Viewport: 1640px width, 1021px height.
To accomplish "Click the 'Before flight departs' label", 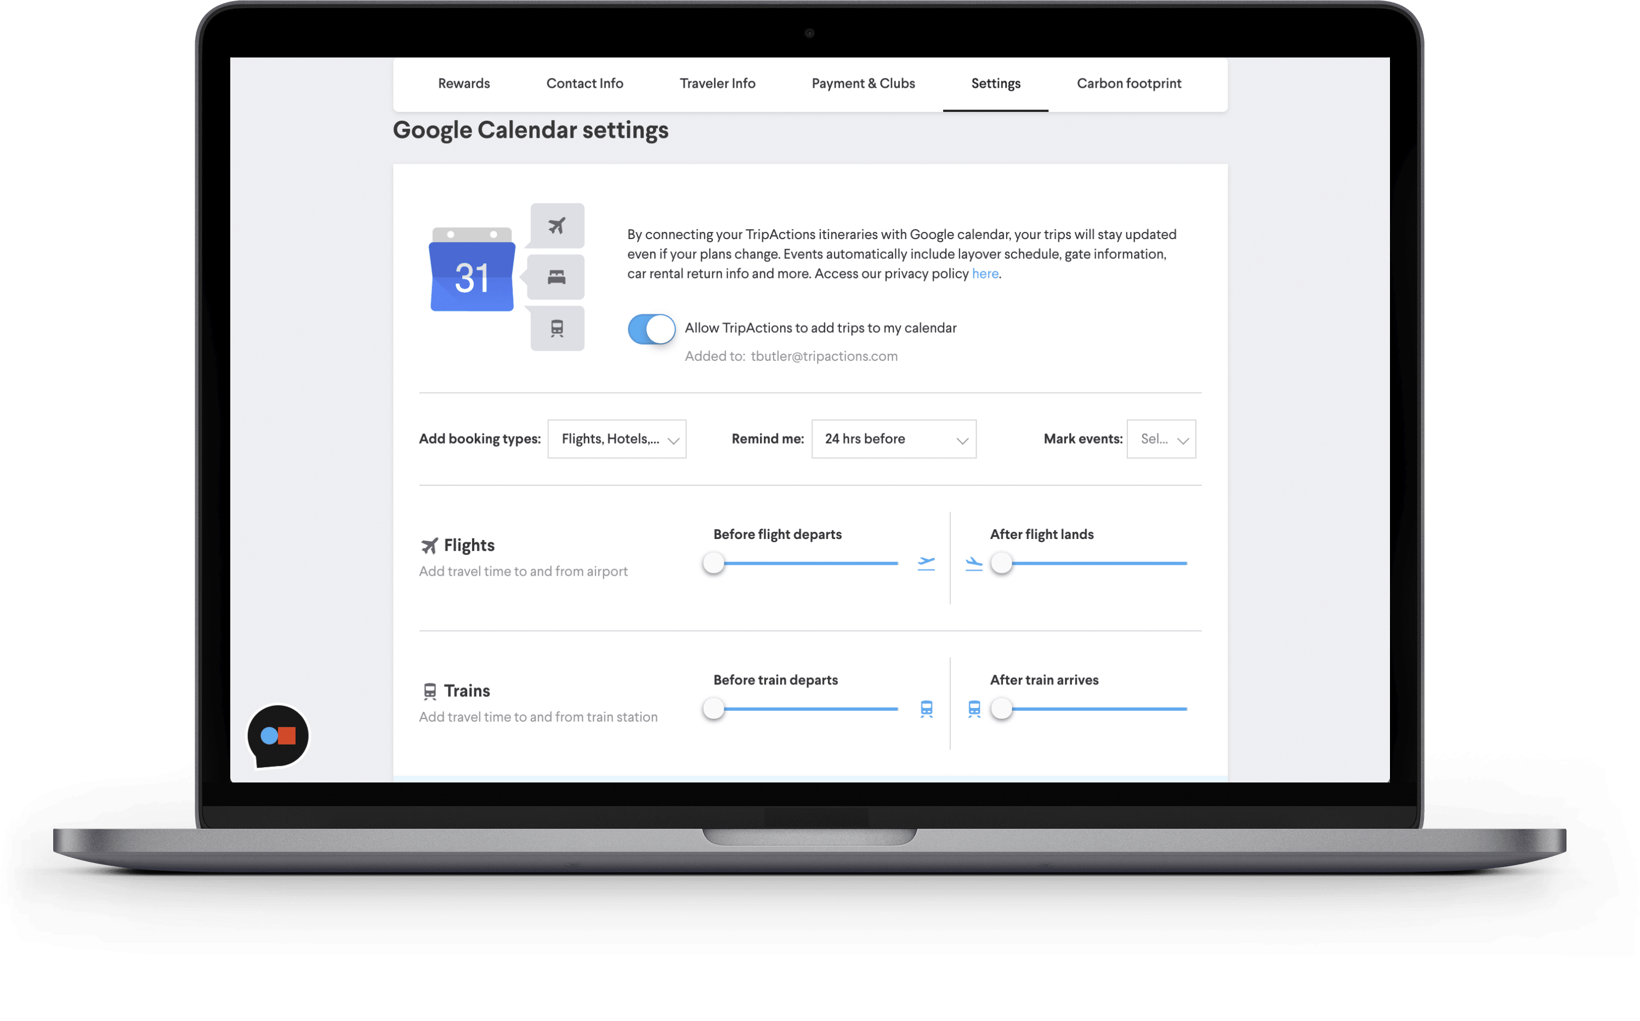I will coord(778,535).
